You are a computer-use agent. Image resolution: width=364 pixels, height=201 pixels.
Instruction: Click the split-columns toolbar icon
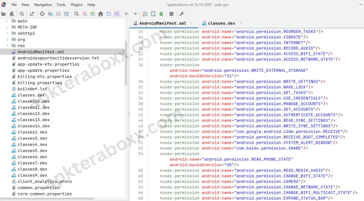pos(58,14)
